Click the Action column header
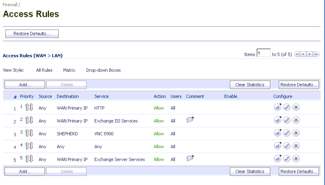The height and width of the screenshot is (185, 325). tap(159, 96)
